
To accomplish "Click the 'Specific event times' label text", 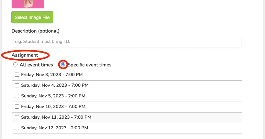I will (x=90, y=65).
